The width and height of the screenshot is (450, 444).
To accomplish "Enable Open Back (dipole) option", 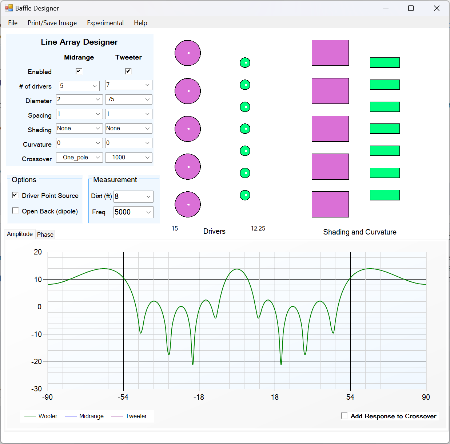I will (x=15, y=211).
